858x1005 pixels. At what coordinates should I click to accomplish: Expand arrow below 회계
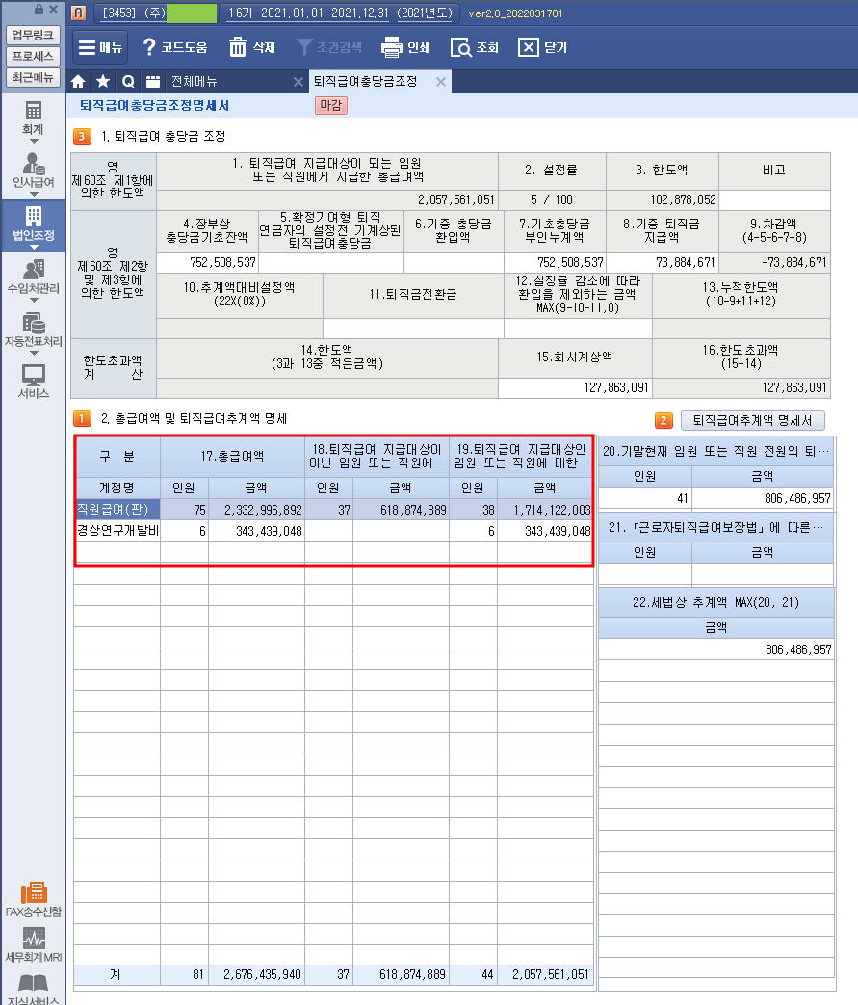click(34, 141)
